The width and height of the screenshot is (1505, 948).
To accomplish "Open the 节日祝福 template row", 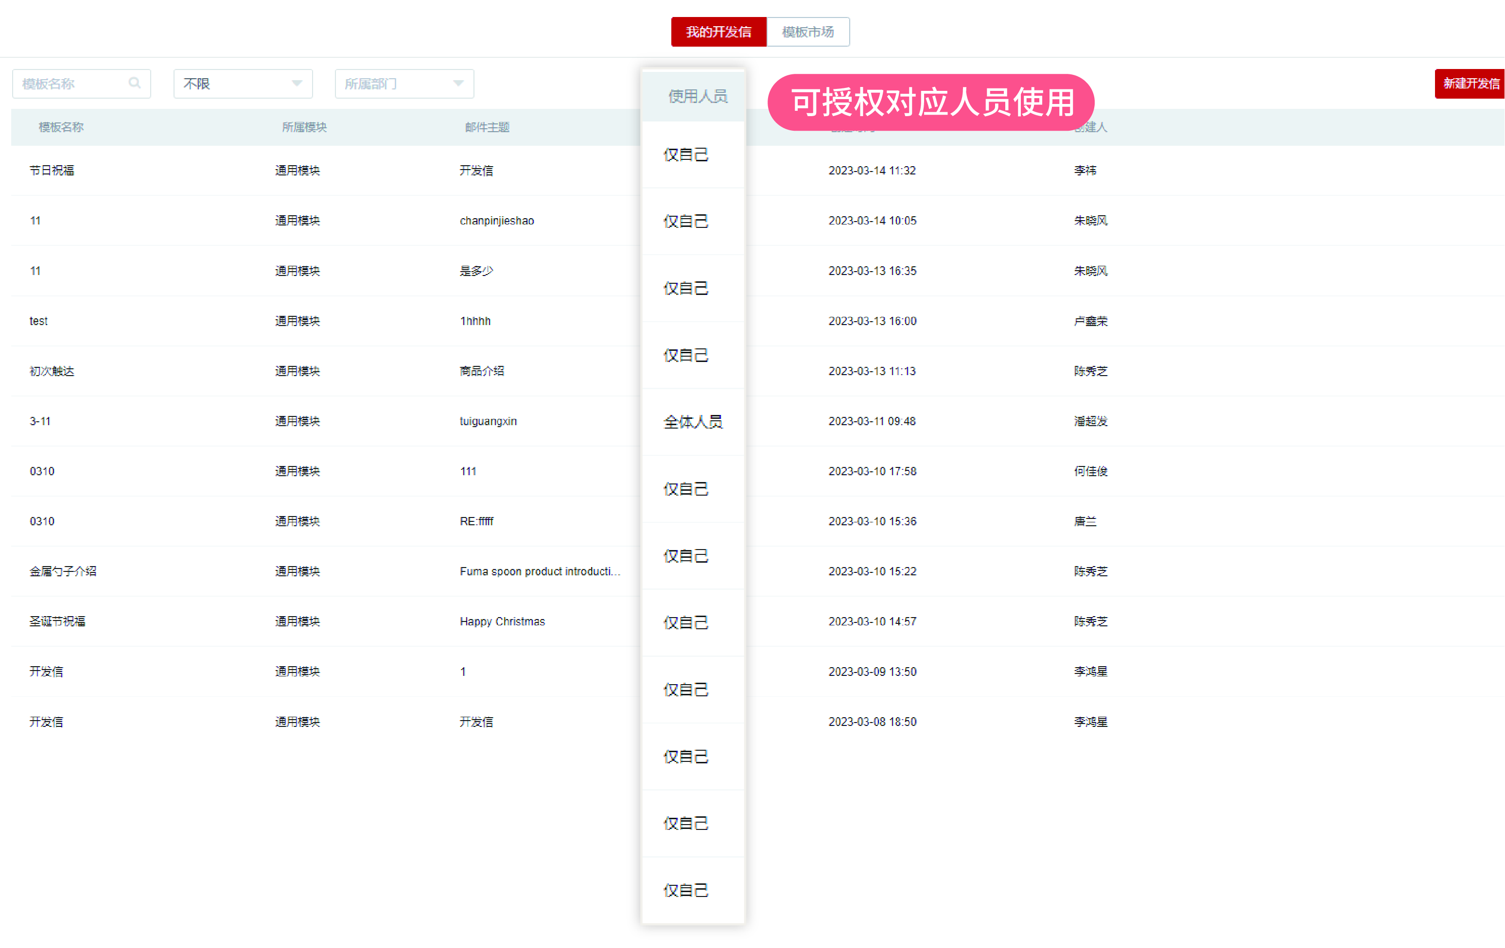I will [52, 170].
